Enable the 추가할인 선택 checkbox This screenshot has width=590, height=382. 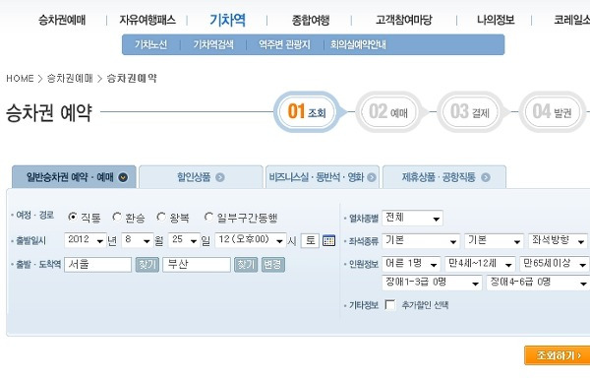tap(390, 305)
